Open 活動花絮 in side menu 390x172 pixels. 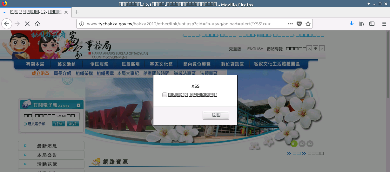pos(51,164)
